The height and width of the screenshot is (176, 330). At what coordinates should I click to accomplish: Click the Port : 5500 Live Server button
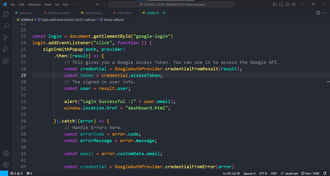click(x=310, y=174)
